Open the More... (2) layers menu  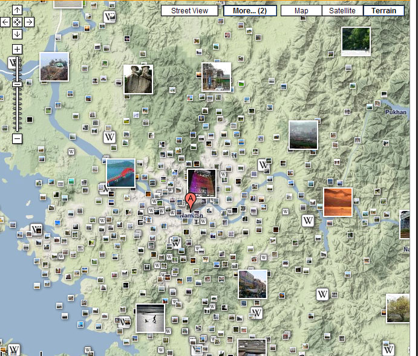pos(250,11)
